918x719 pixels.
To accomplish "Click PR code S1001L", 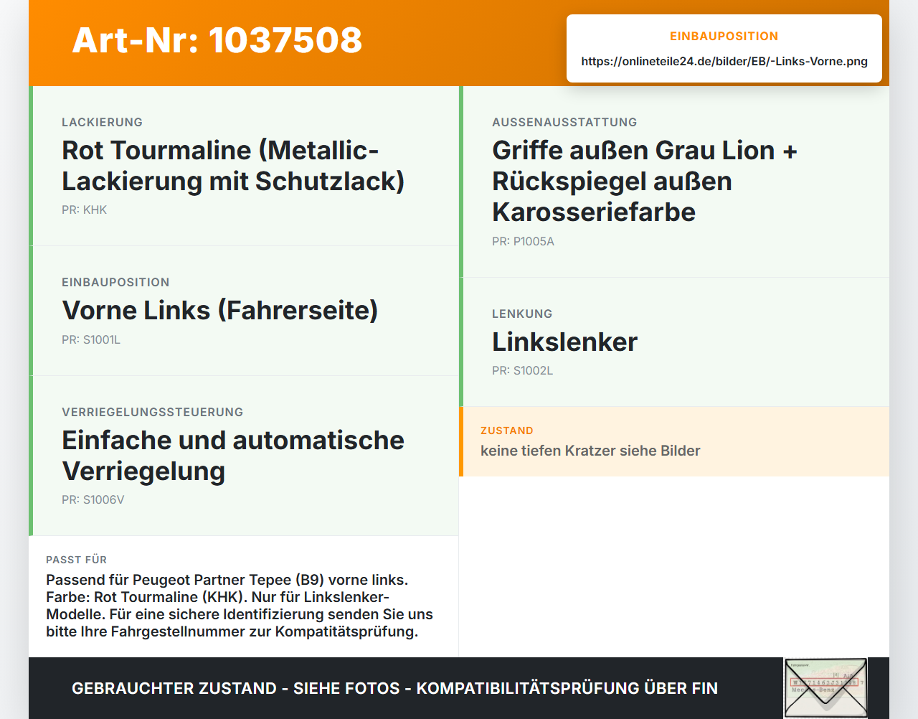I will pyautogui.click(x=91, y=339).
